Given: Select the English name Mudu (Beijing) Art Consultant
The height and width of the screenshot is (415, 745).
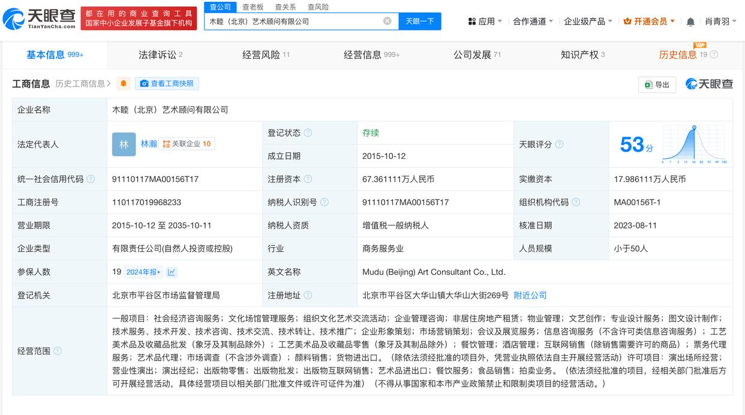Looking at the screenshot, I should pyautogui.click(x=434, y=272).
